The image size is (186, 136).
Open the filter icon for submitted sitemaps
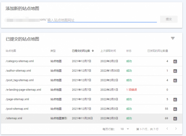pos(173,38)
